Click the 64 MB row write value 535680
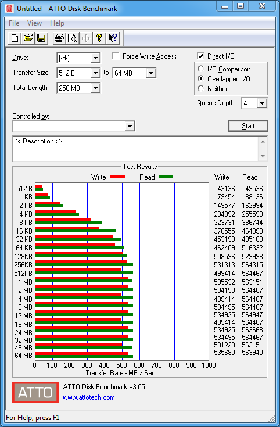The width and height of the screenshot is (280, 427). point(224,353)
